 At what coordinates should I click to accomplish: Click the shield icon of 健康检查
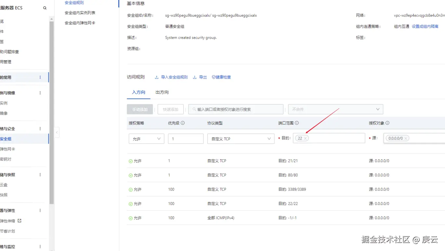[x=214, y=77]
